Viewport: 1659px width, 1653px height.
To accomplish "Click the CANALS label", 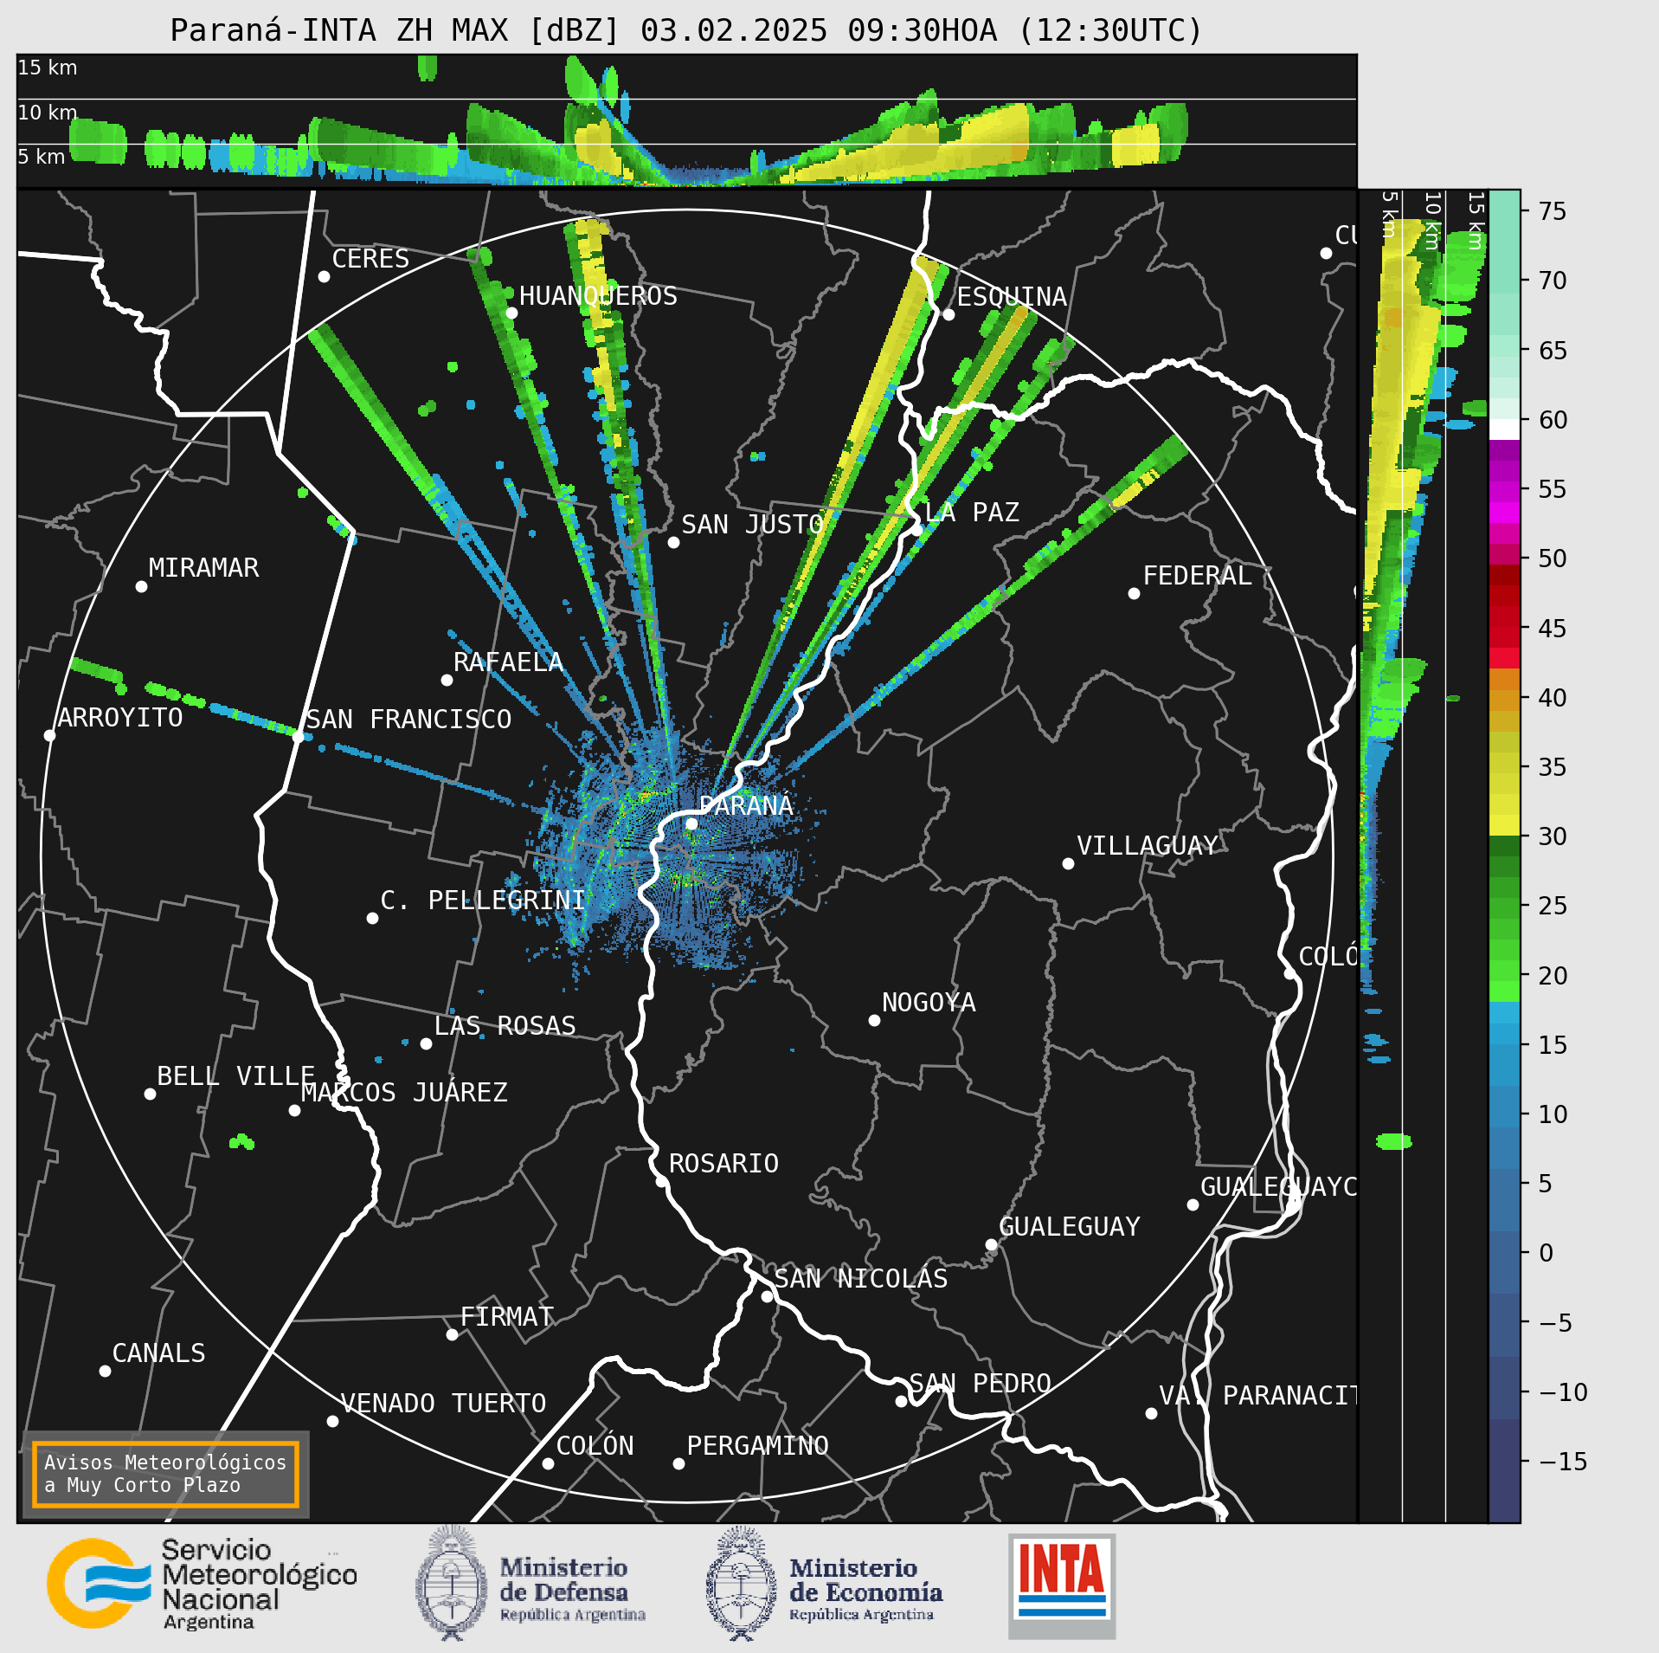I will tap(159, 1353).
